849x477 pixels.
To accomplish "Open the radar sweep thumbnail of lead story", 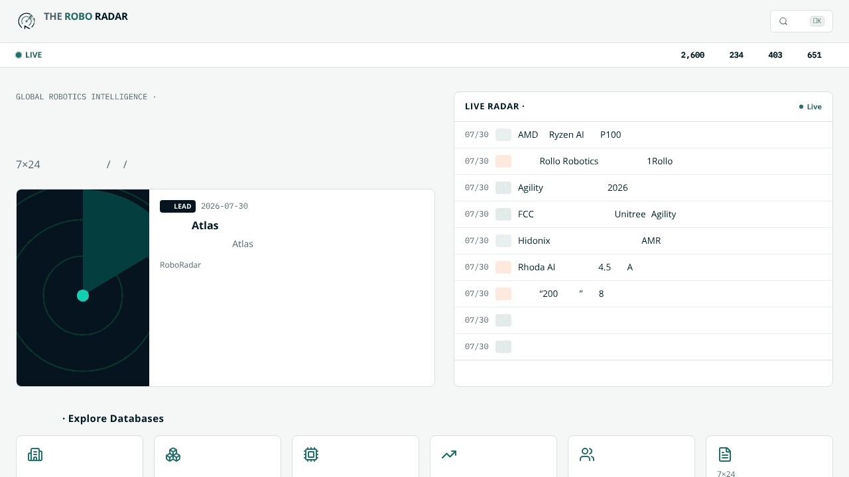I will (83, 288).
